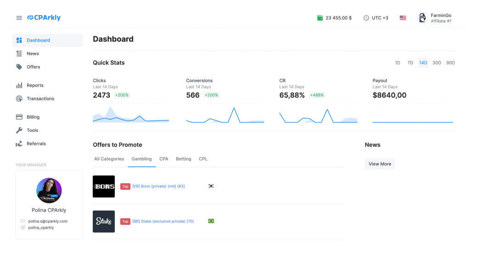This screenshot has height=263, width=477.
Task: Select the 7D time range
Action: coord(410,63)
